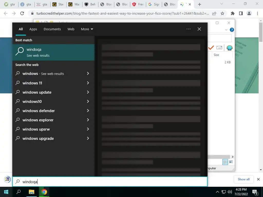Reload the current Chrome page
The image size is (263, 197).
click(x=22, y=13)
